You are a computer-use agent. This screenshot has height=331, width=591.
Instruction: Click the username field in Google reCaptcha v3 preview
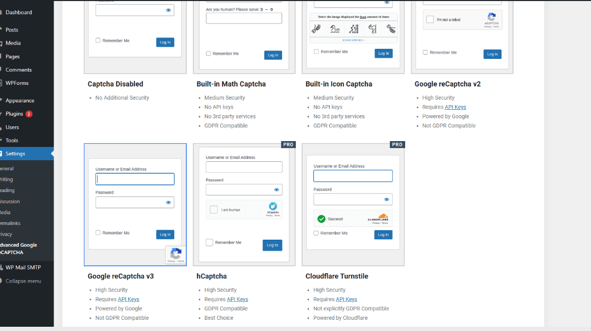coord(135,179)
